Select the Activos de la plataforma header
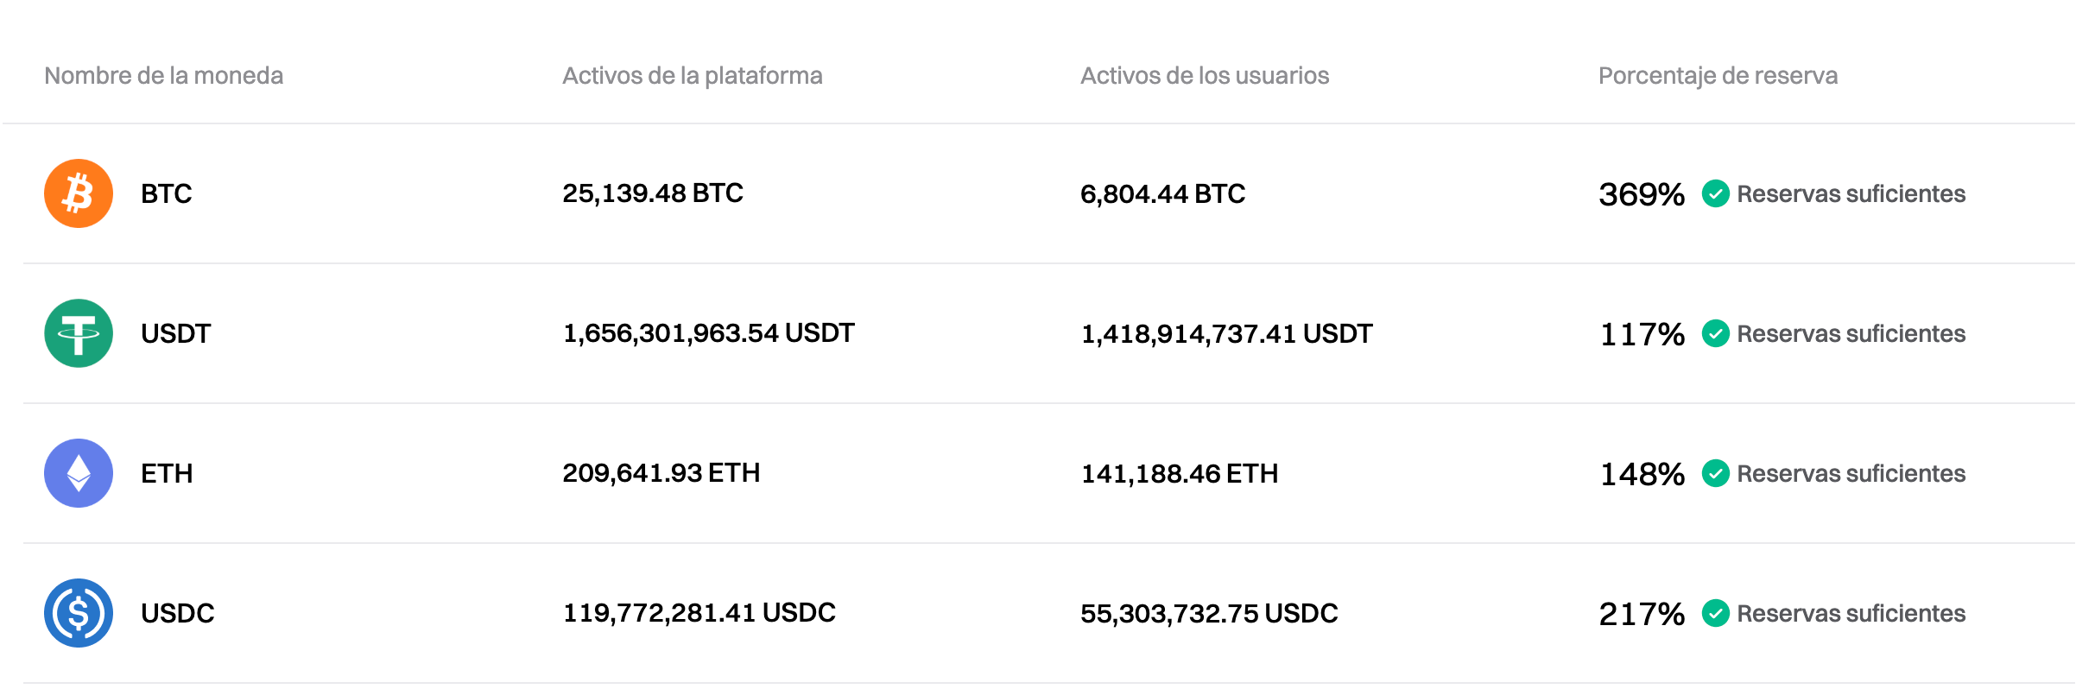 pyautogui.click(x=692, y=76)
